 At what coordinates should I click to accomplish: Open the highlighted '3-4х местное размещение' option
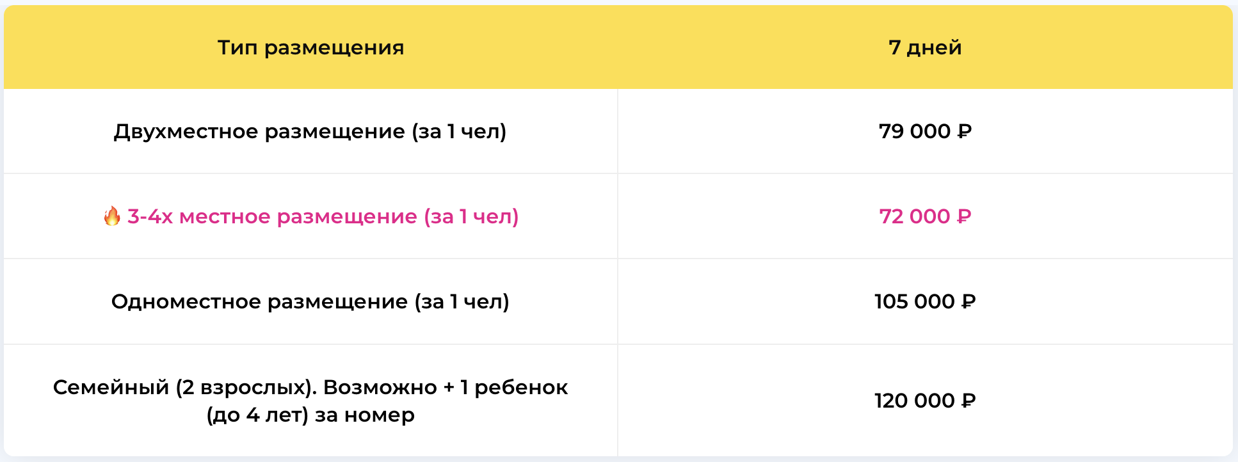(310, 216)
